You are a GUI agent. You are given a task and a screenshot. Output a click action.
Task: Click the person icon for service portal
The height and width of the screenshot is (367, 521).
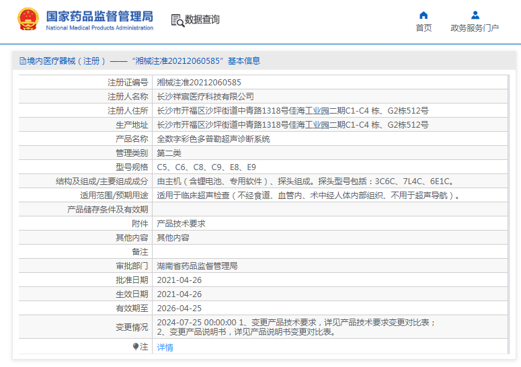point(475,15)
